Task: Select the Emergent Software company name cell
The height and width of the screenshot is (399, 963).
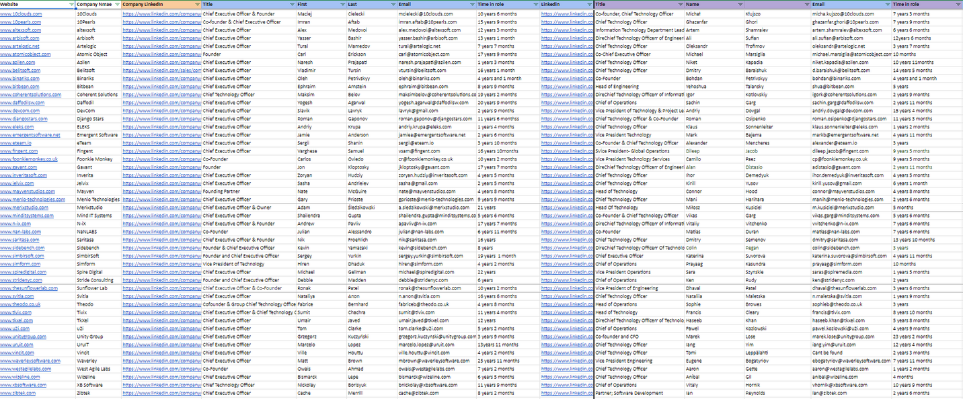Action: (x=98, y=135)
